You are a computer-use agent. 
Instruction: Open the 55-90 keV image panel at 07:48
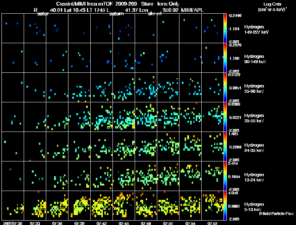click(x=146, y=87)
